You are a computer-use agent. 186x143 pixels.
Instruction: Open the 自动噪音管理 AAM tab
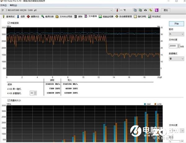[123, 16]
